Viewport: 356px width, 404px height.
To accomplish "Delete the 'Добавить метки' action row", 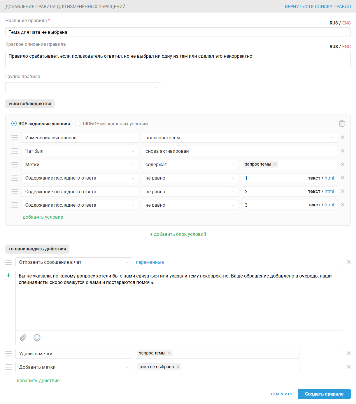I will (348, 367).
